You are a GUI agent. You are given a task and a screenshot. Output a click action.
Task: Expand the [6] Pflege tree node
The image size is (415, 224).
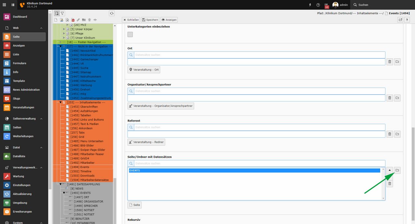click(64, 33)
